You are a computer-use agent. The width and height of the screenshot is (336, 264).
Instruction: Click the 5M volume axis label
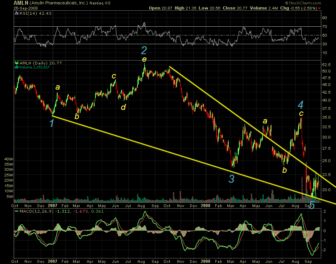click(x=10, y=196)
